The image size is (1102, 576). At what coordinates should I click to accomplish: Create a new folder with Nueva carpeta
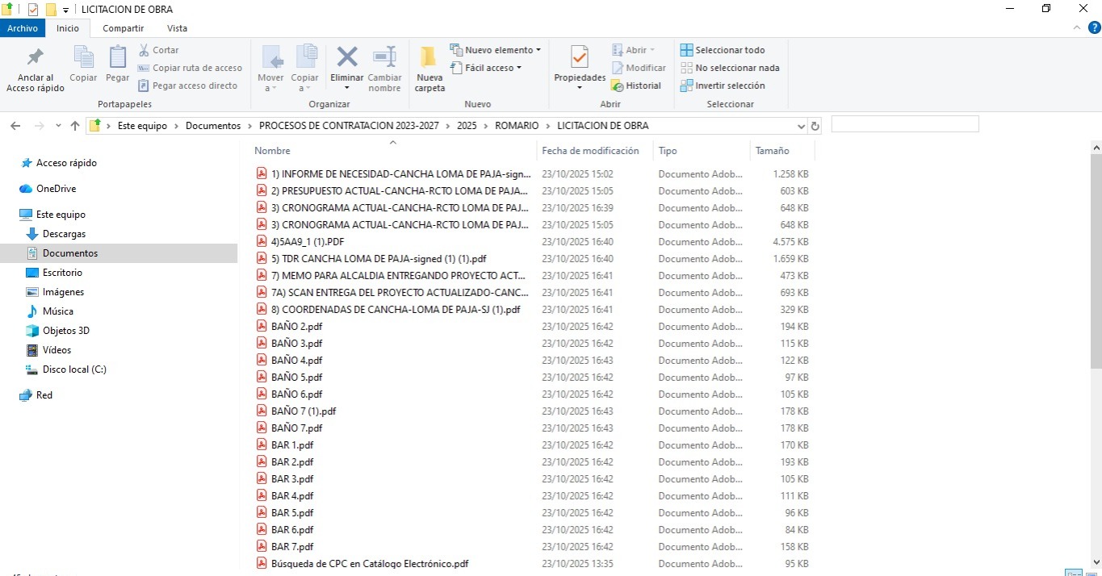click(x=429, y=58)
